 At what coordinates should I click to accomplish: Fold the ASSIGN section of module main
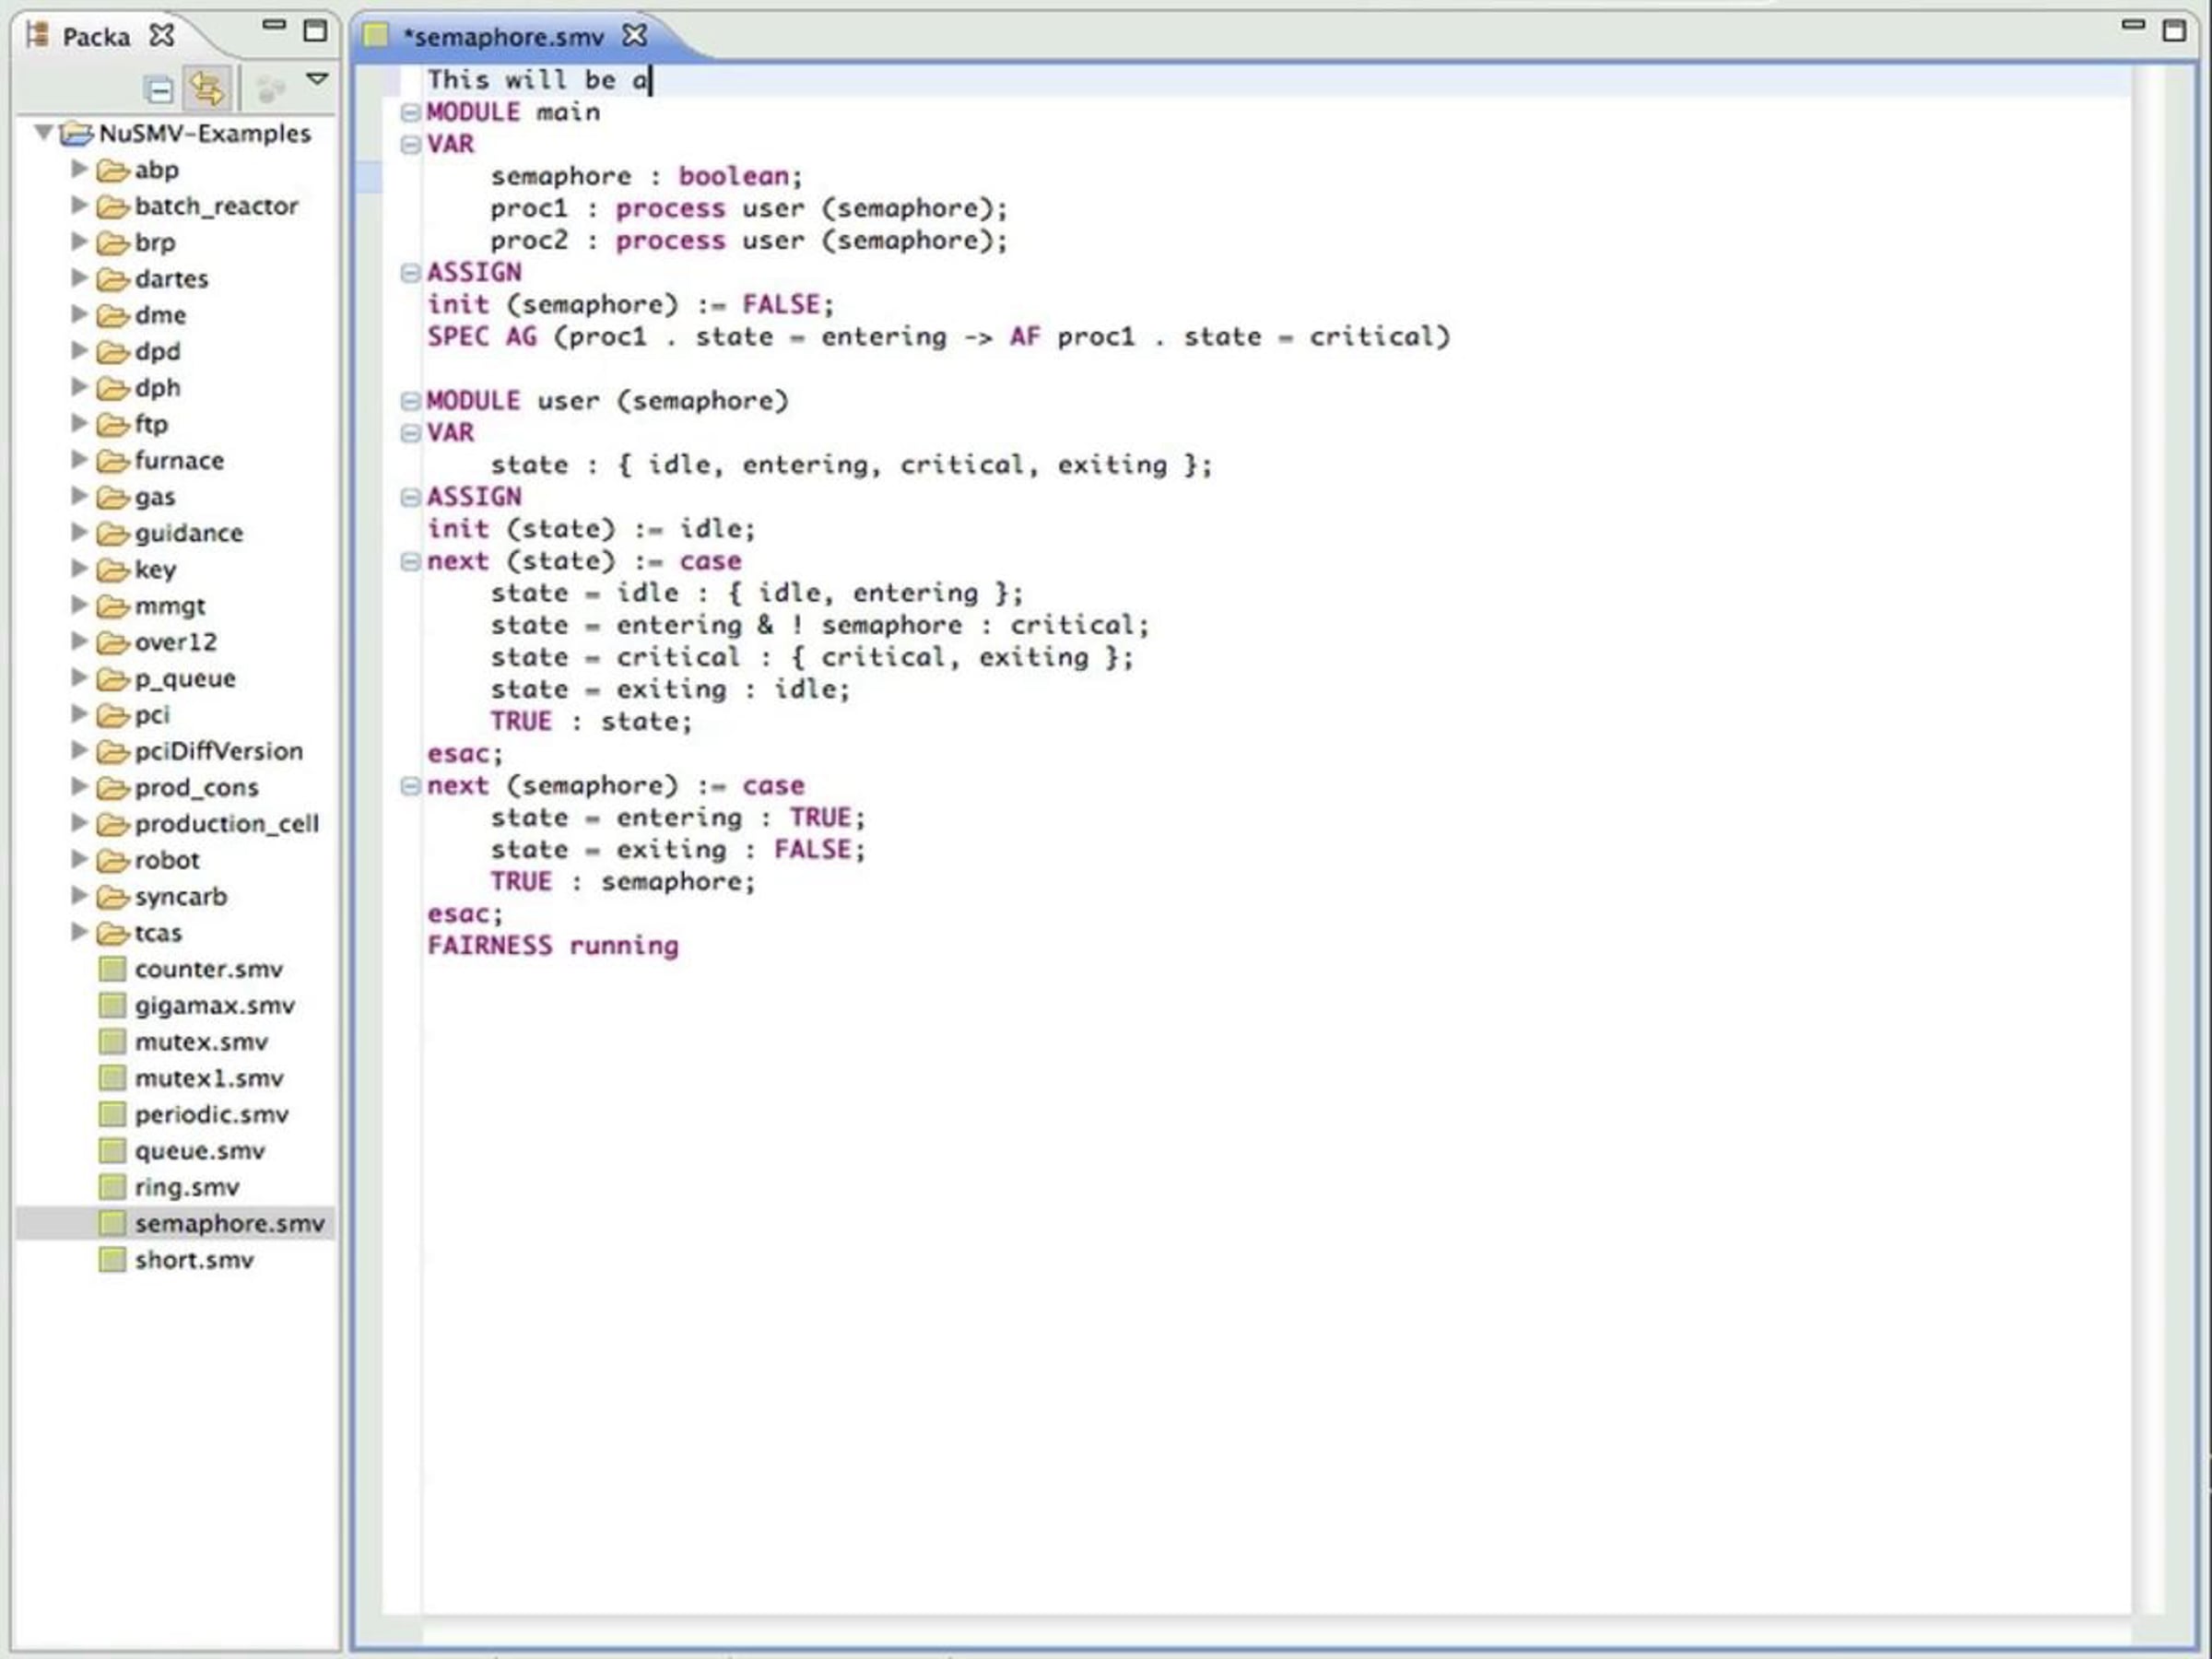point(410,273)
